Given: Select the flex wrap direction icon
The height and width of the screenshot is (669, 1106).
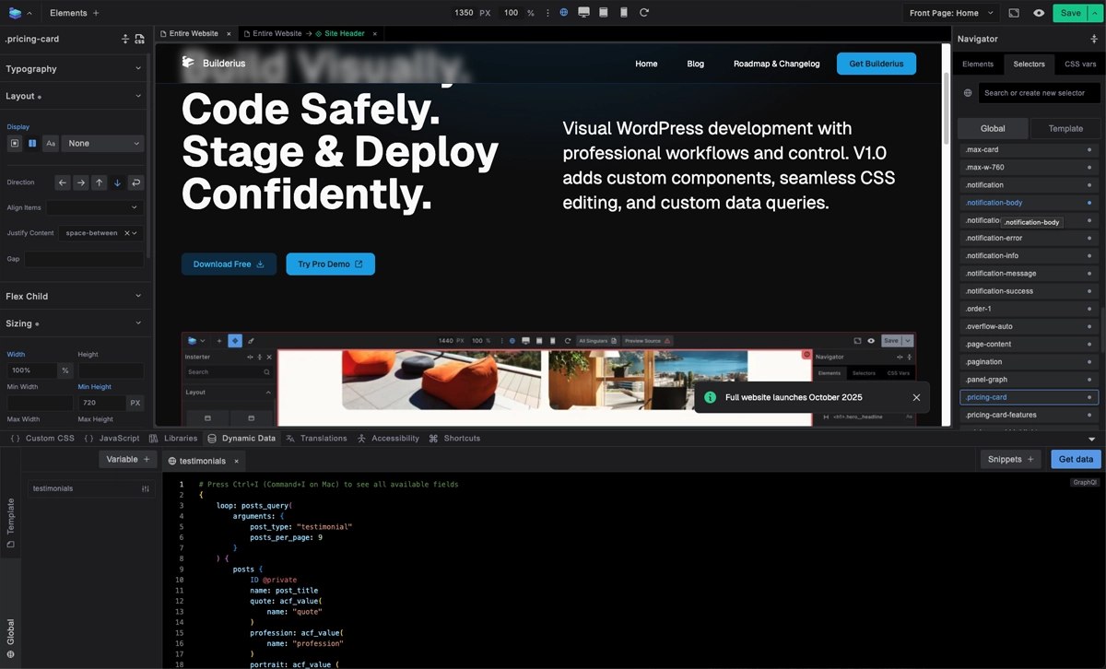Looking at the screenshot, I should pyautogui.click(x=136, y=182).
